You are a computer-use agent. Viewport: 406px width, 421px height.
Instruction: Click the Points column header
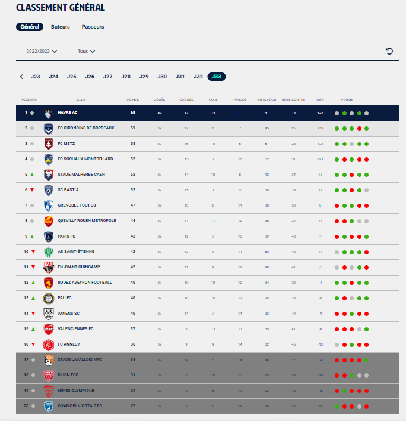coord(133,100)
